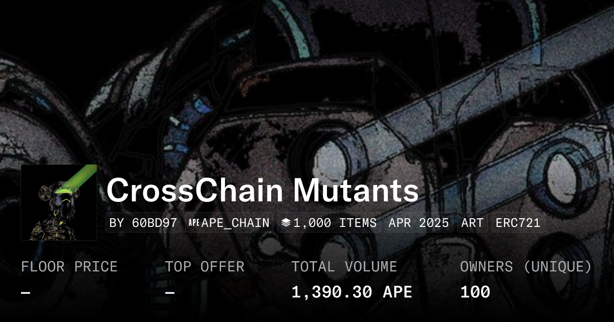Open the CrossChain Mutants collection avatar
The width and height of the screenshot is (614, 322).
[x=59, y=202]
